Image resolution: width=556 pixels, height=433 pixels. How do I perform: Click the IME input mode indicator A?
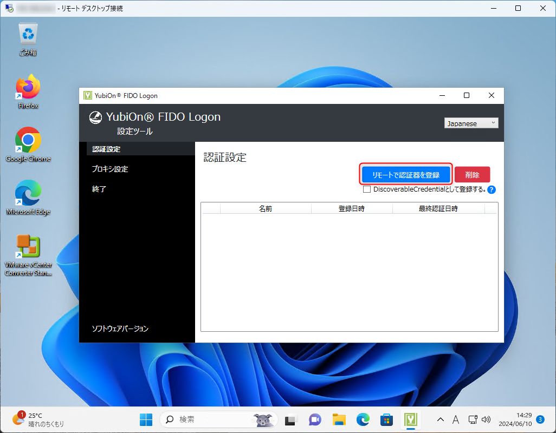coord(456,420)
